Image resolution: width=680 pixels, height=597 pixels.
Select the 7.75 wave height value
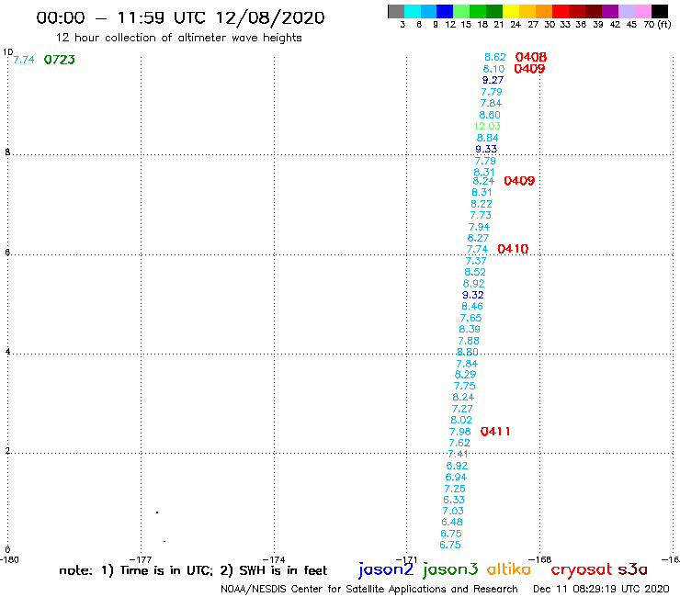click(x=464, y=386)
